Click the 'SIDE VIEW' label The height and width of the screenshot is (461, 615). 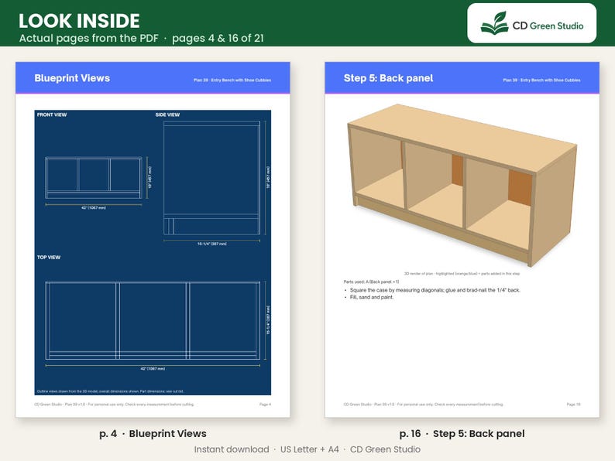tap(167, 114)
